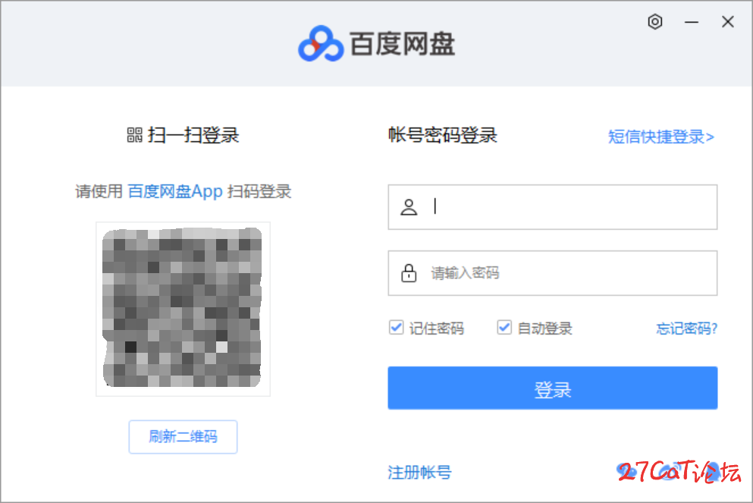Sign in with the Weibo icon
Image resolution: width=753 pixels, height=503 pixels.
pyautogui.click(x=667, y=473)
